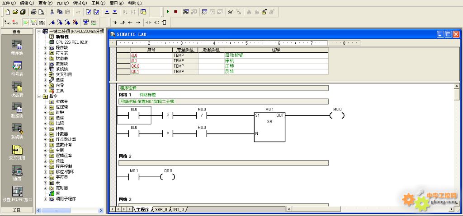
Task: Turn on program status monitoring
Action: (186, 12)
